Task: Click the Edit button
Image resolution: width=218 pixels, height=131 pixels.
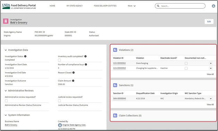Action: (x=209, y=21)
